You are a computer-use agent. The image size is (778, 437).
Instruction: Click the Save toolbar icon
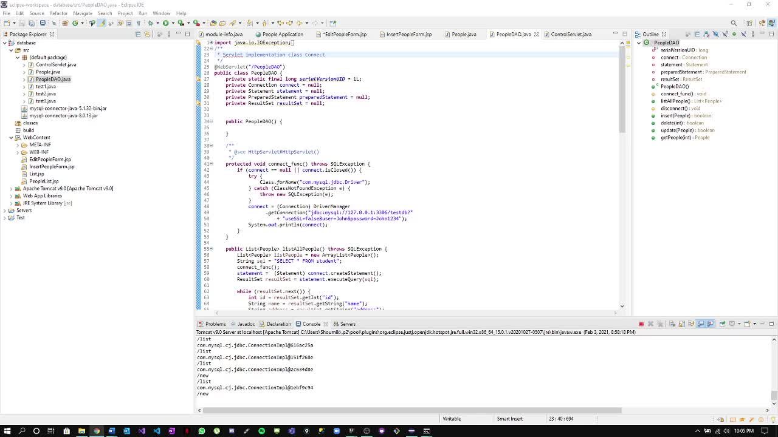tap(22, 23)
